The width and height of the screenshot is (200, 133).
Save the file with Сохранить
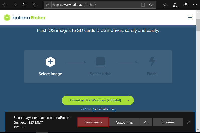(x=124, y=122)
